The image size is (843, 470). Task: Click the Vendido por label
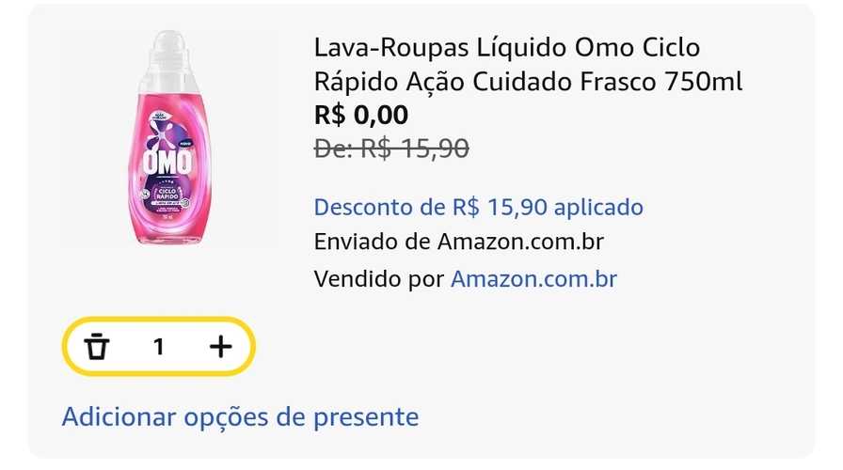point(378,278)
